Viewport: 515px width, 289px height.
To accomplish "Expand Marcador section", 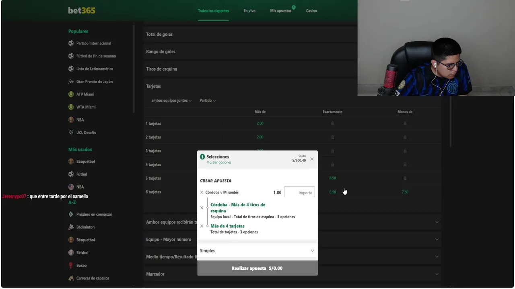I will pos(292,274).
